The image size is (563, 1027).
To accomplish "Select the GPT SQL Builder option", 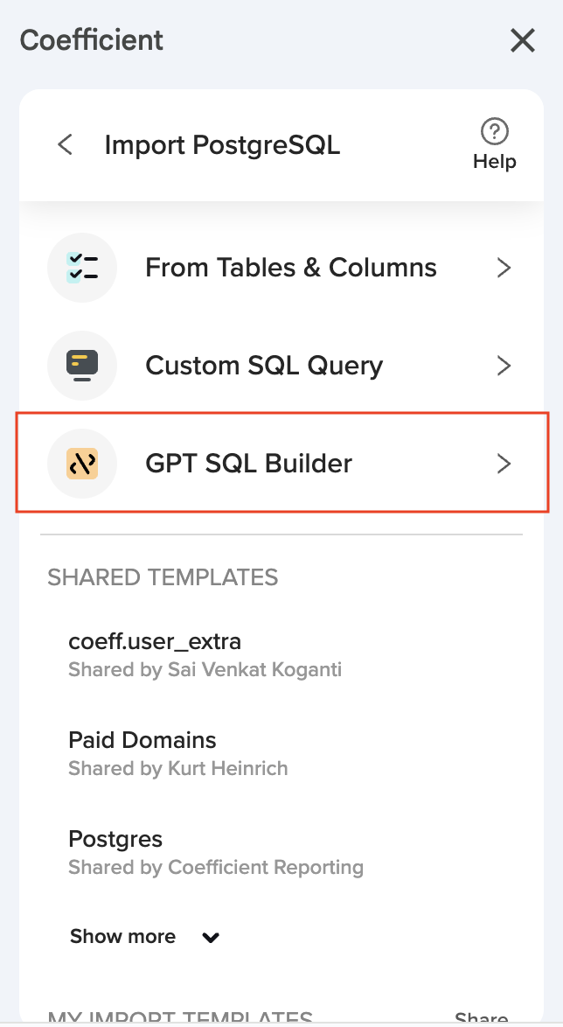I will [248, 464].
